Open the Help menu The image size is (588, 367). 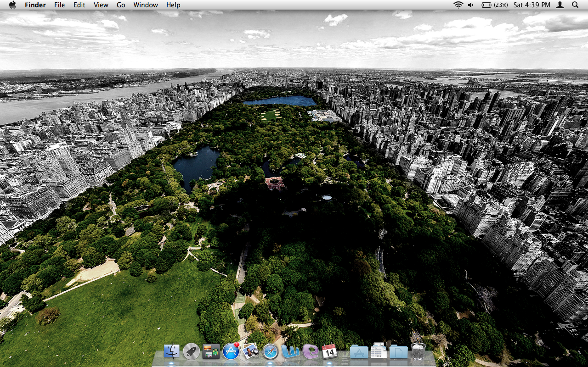coord(173,5)
